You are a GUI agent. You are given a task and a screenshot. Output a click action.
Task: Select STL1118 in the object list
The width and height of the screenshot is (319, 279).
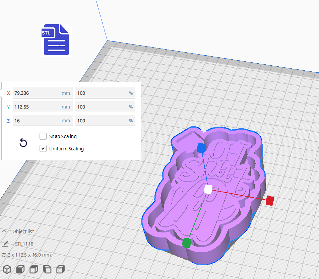(x=24, y=244)
